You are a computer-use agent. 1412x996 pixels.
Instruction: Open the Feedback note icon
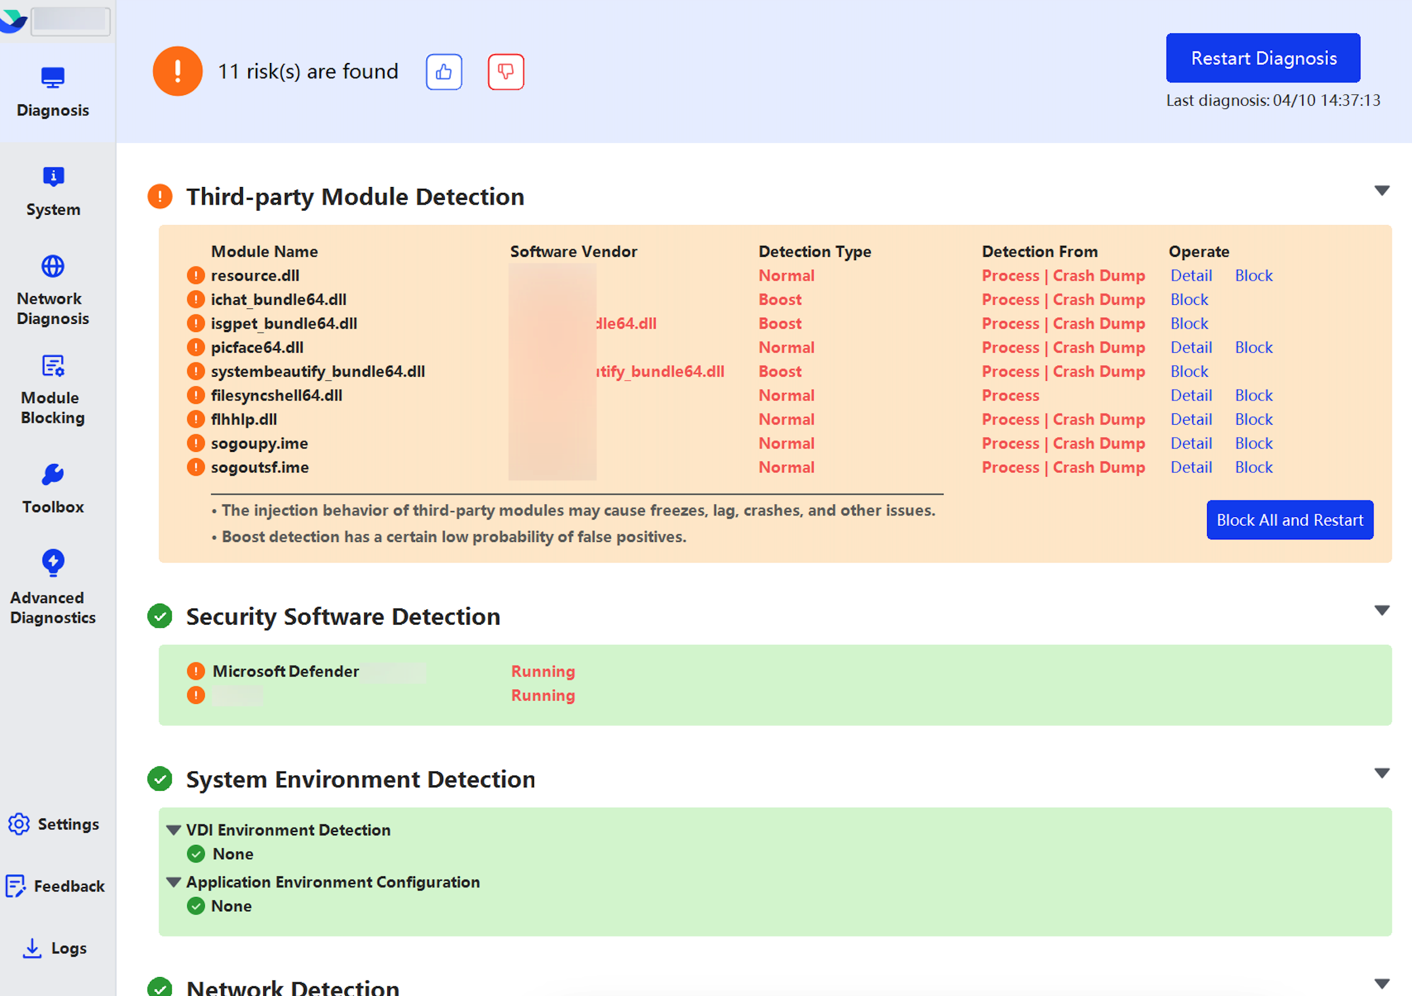point(16,886)
